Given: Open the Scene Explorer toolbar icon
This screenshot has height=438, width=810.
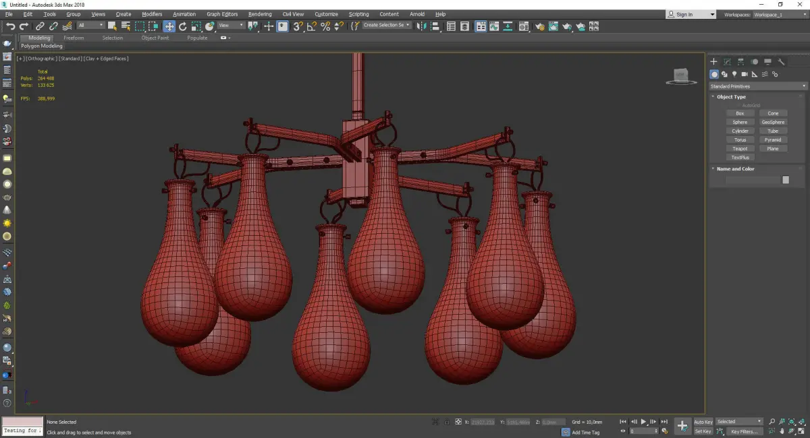Looking at the screenshot, I should pyautogui.click(x=452, y=26).
